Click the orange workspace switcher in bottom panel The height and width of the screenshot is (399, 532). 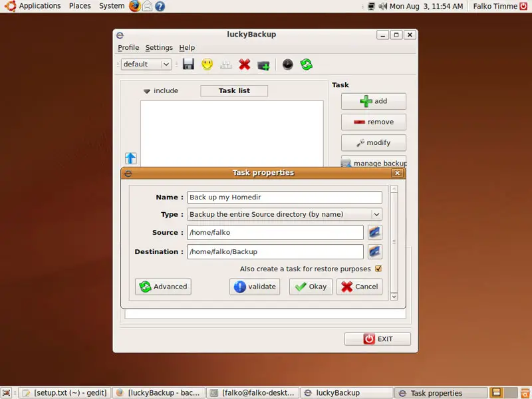point(496,393)
